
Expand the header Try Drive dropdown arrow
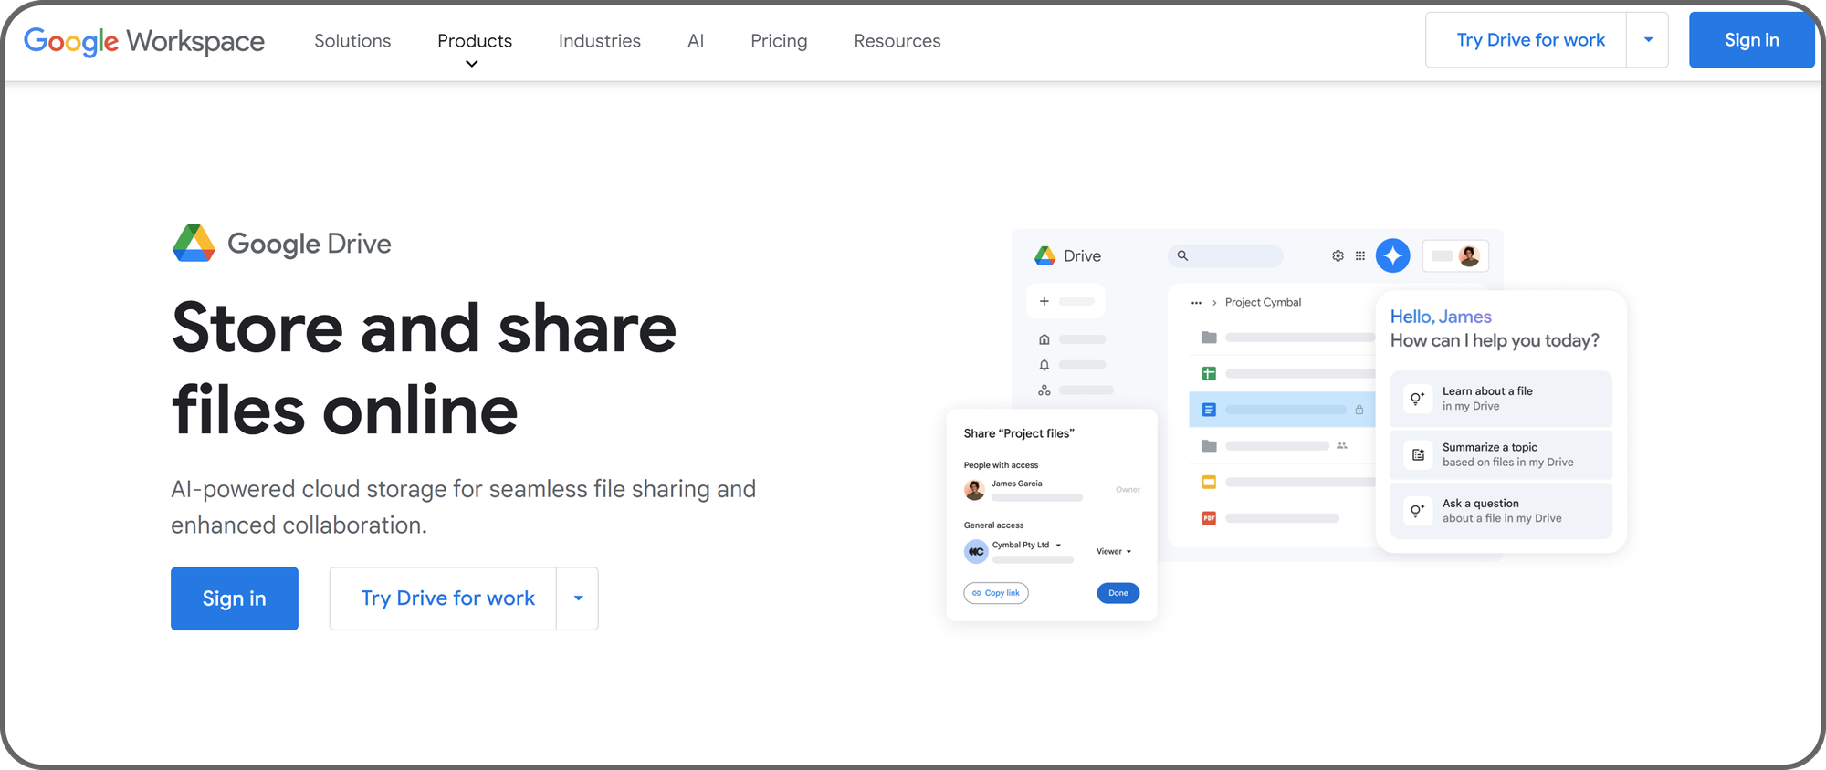click(x=1648, y=40)
